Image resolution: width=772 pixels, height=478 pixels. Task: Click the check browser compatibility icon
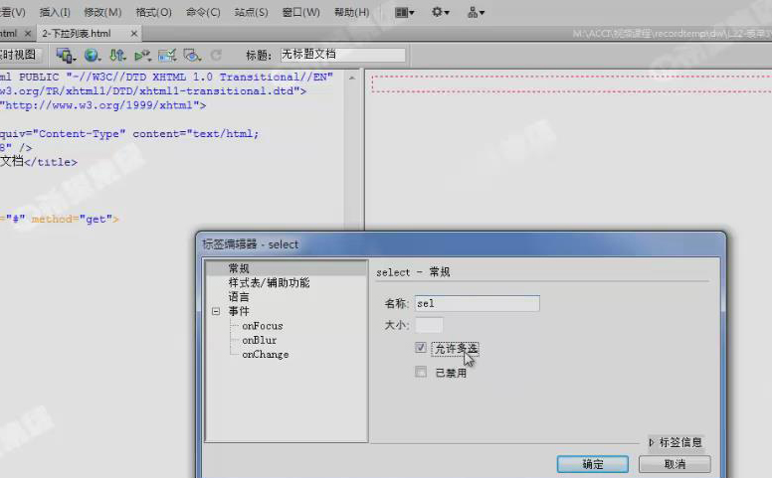click(x=167, y=56)
